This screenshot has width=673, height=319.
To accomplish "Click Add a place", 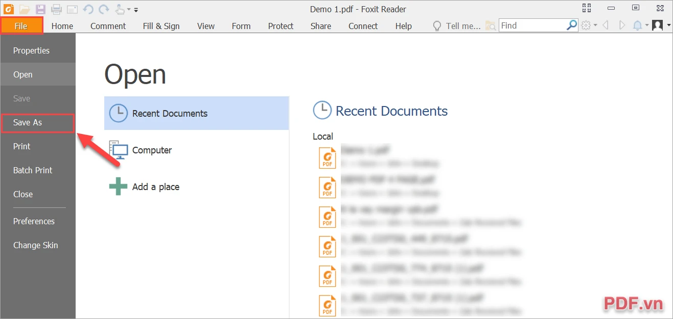I will (x=196, y=187).
